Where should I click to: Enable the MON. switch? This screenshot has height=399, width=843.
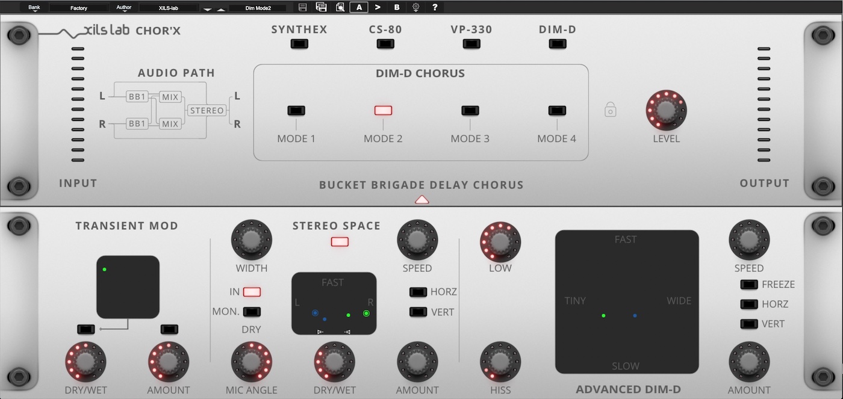[252, 312]
